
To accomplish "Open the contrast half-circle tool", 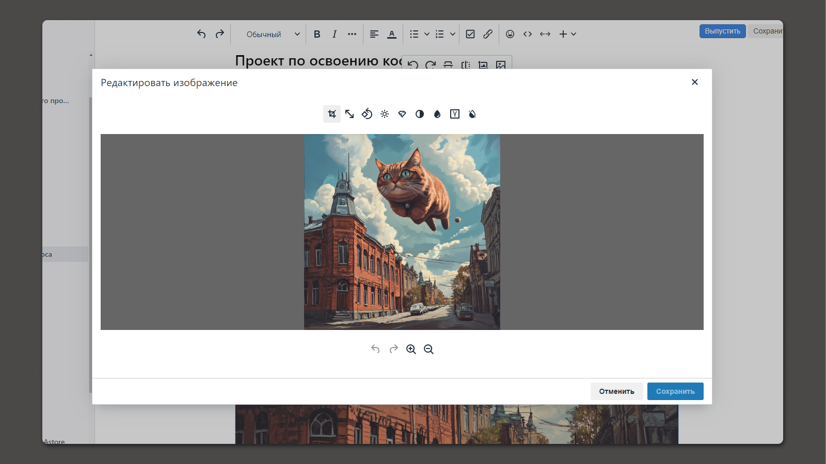I will pyautogui.click(x=420, y=114).
